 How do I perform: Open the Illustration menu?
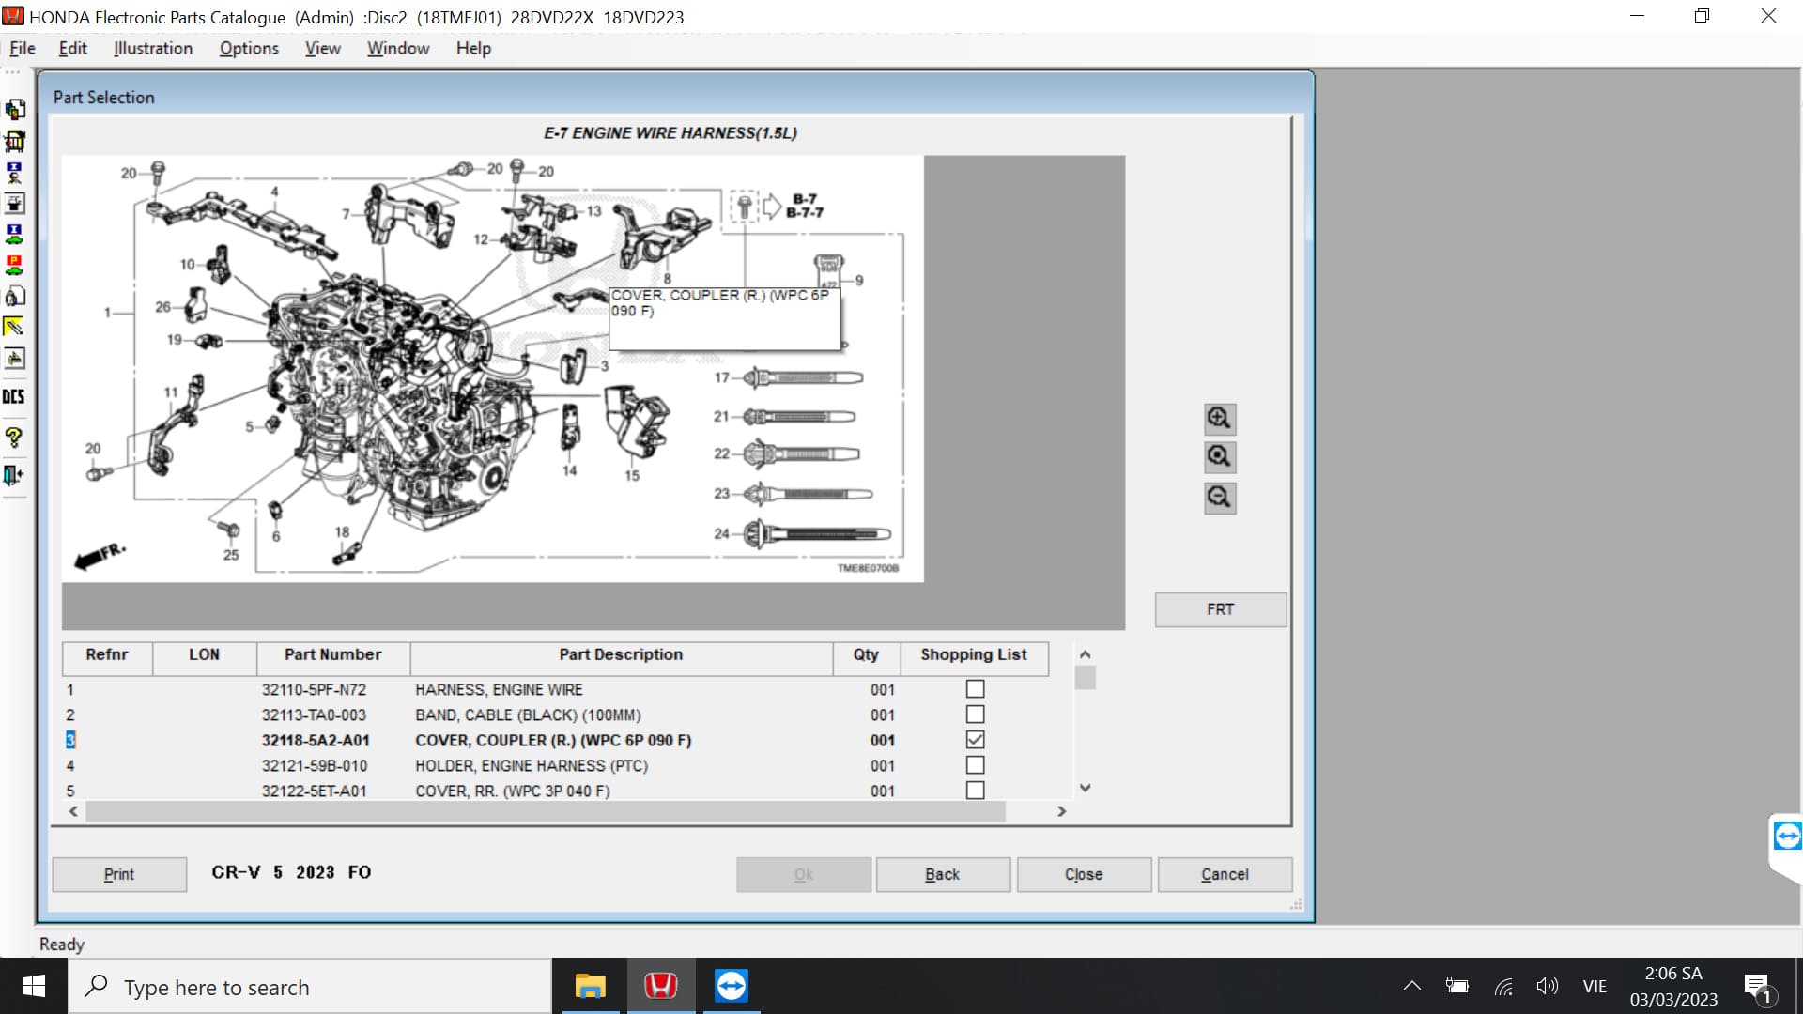pyautogui.click(x=153, y=48)
